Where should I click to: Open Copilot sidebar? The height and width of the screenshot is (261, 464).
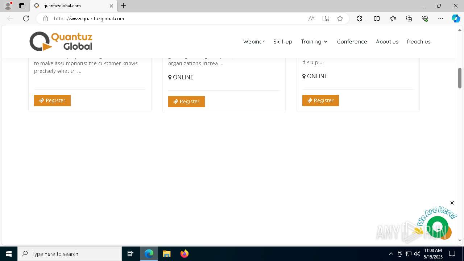point(456,18)
